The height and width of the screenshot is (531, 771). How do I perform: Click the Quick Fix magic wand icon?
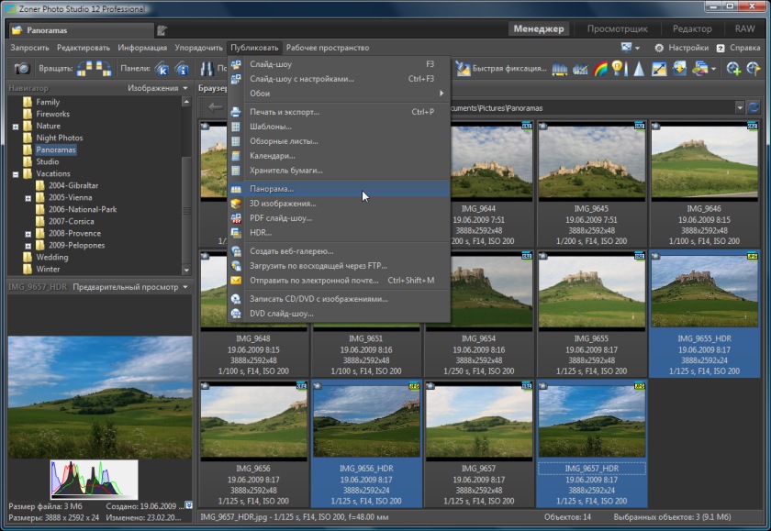[x=463, y=69]
